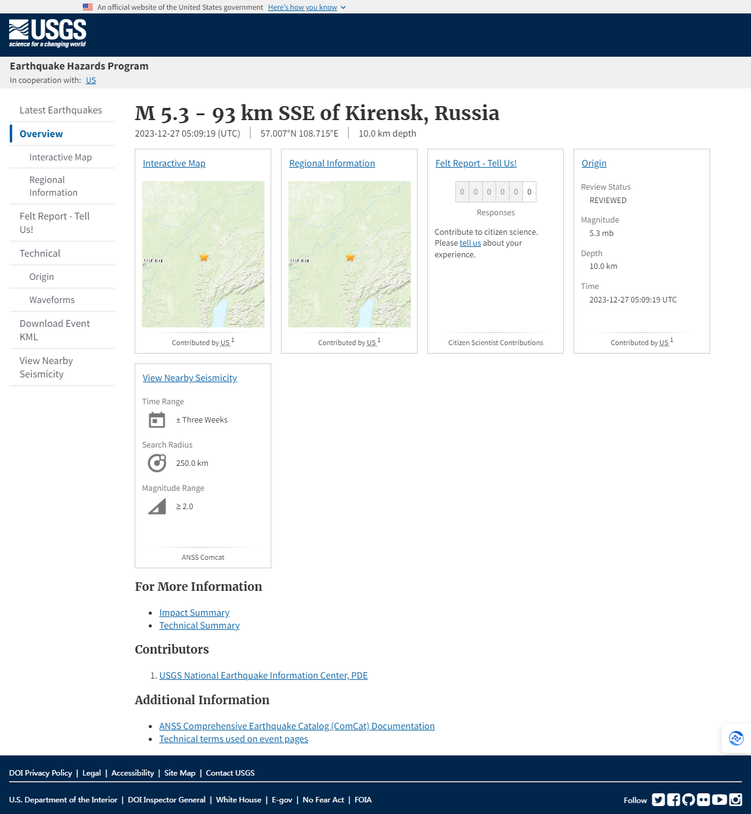Click the floating translate widget icon

click(x=736, y=738)
